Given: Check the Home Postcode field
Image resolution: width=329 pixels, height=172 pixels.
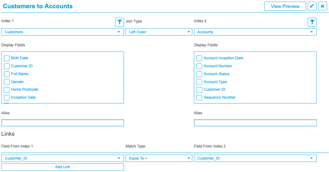Looking at the screenshot, I should 7,90.
